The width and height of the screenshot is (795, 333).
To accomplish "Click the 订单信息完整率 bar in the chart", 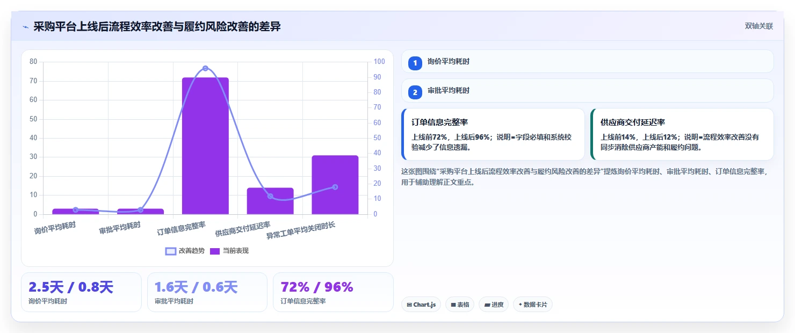I will (205, 146).
